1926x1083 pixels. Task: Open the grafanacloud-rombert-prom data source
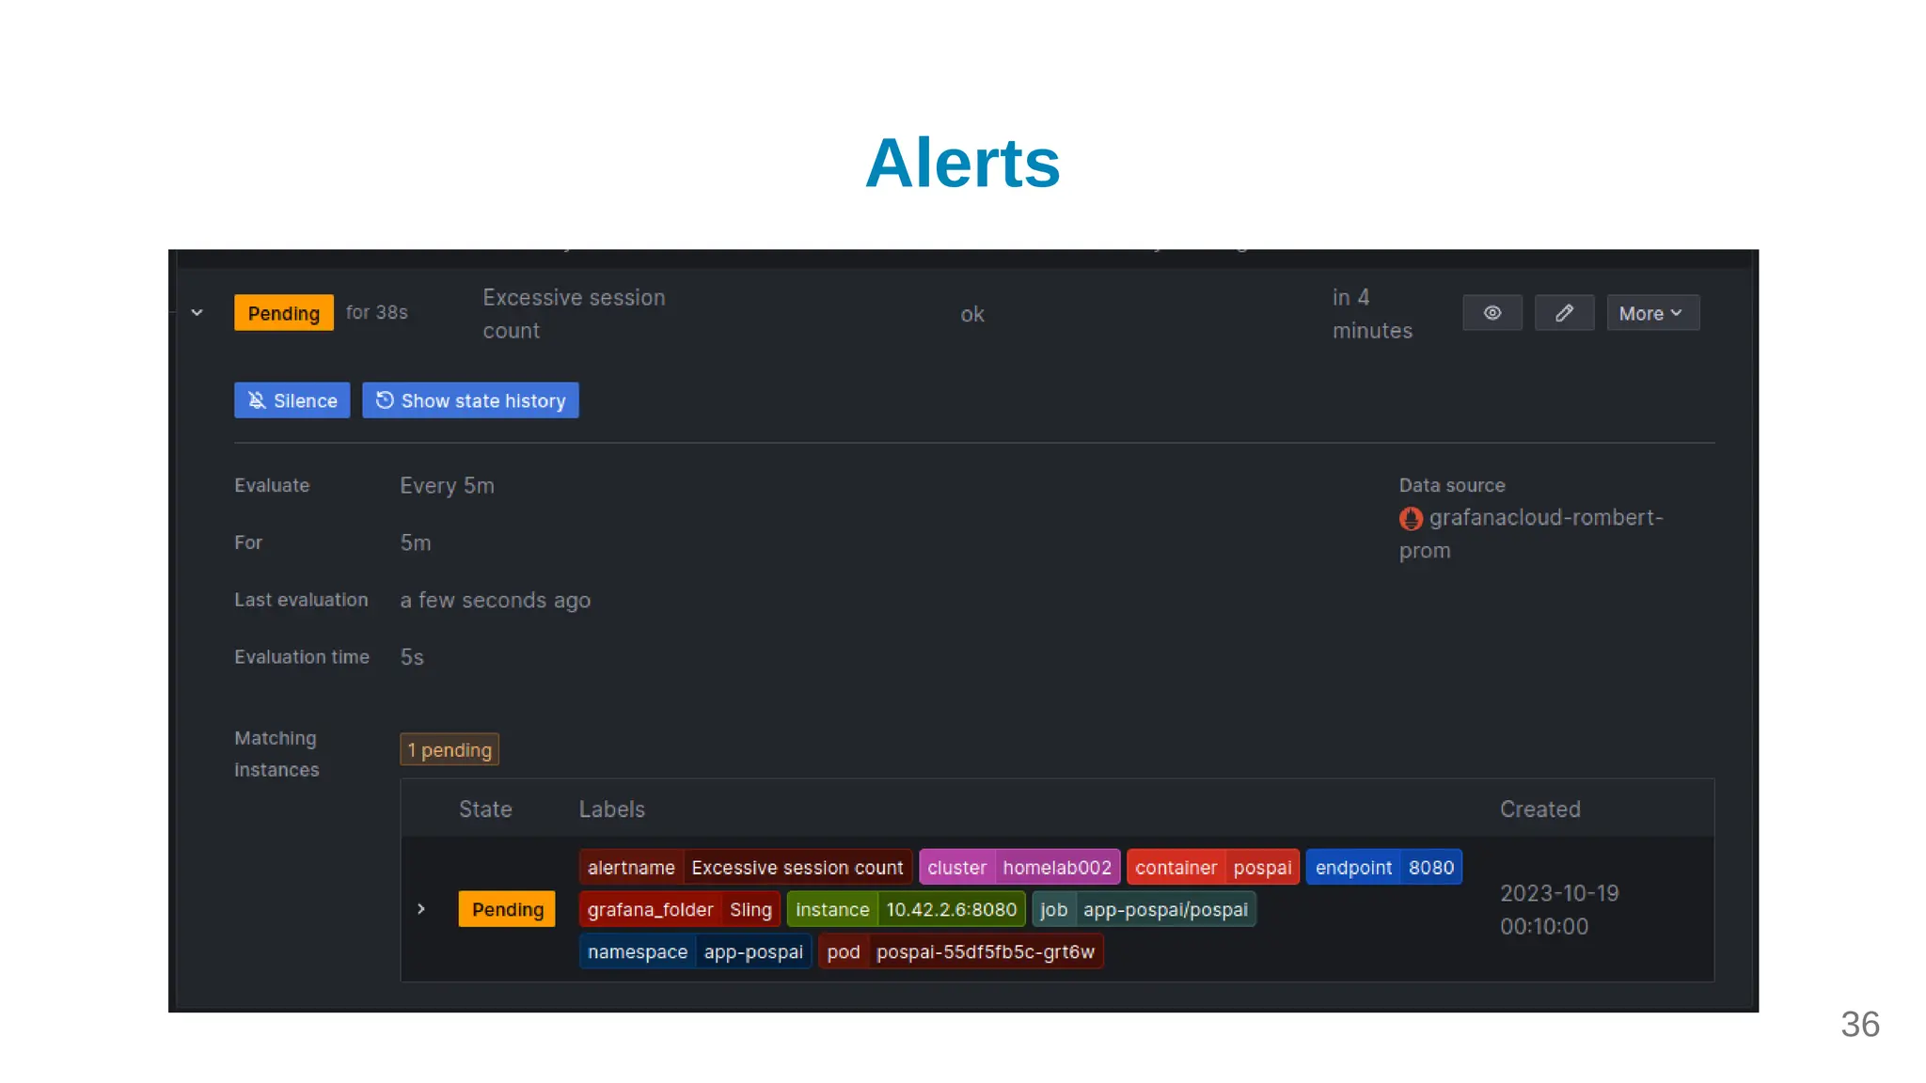[x=1531, y=534]
